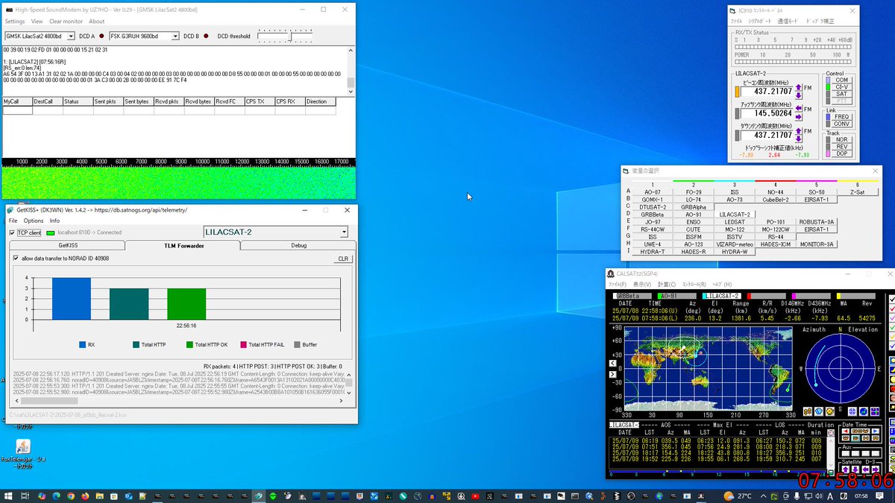Raise downlink frequency with up arrow
The image size is (895, 503).
799,130
